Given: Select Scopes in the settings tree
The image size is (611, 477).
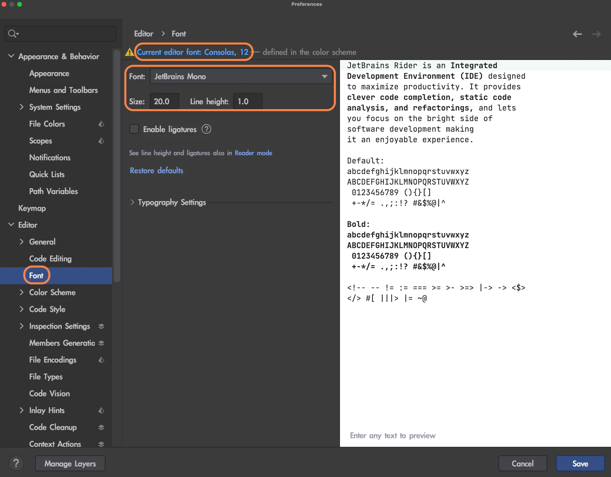Looking at the screenshot, I should coord(40,141).
